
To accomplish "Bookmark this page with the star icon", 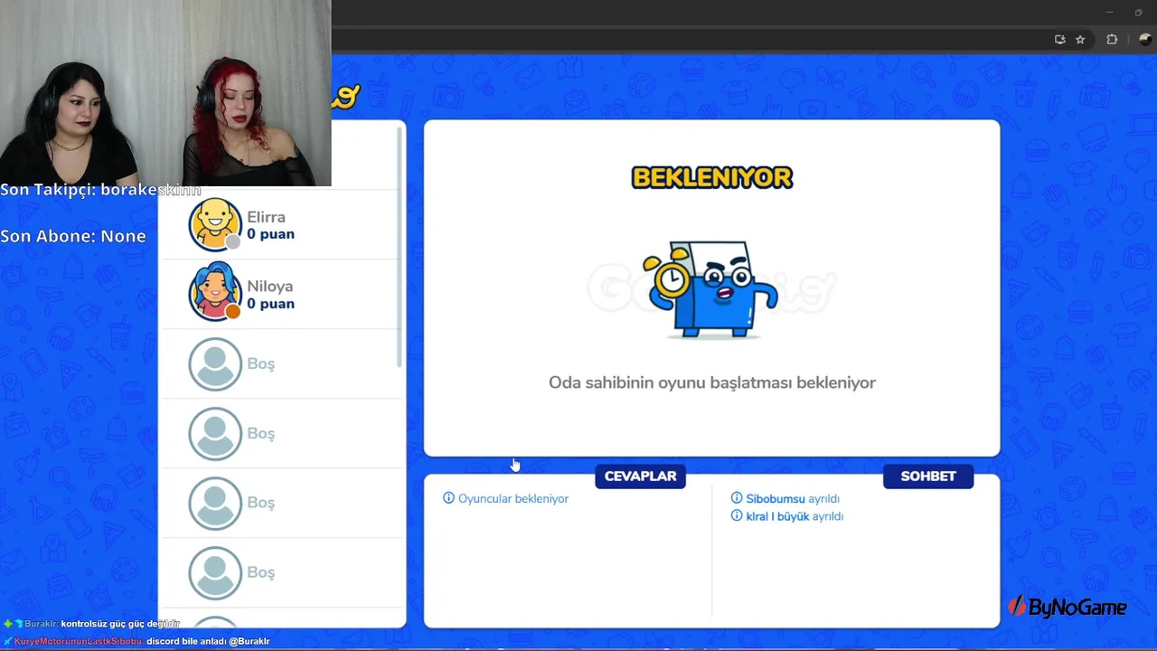I will (x=1080, y=40).
